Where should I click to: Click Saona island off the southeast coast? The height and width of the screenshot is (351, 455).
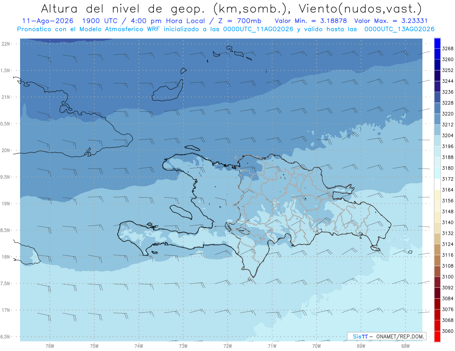(375, 248)
